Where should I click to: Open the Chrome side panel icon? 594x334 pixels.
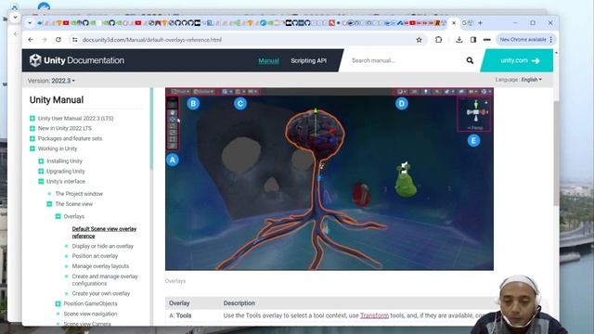(x=473, y=39)
